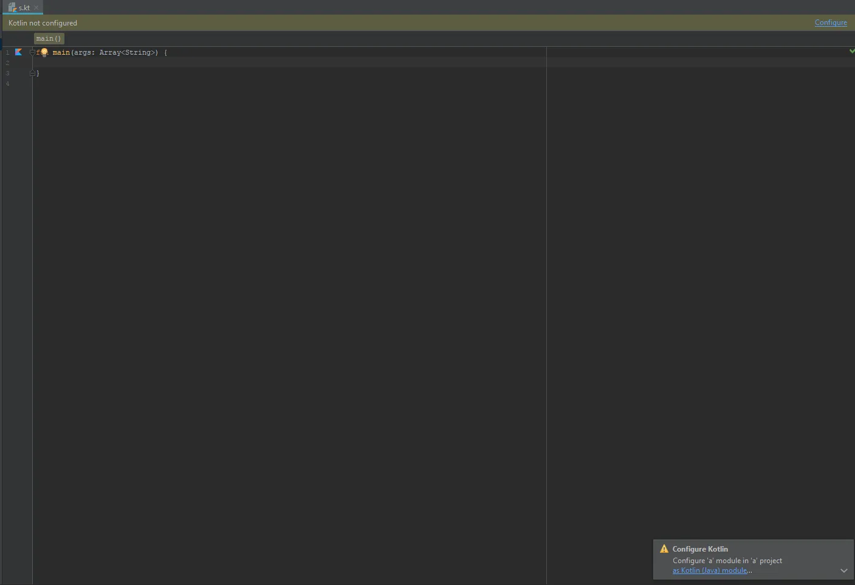
Task: Click the closing brace fold marker
Action: (32, 73)
